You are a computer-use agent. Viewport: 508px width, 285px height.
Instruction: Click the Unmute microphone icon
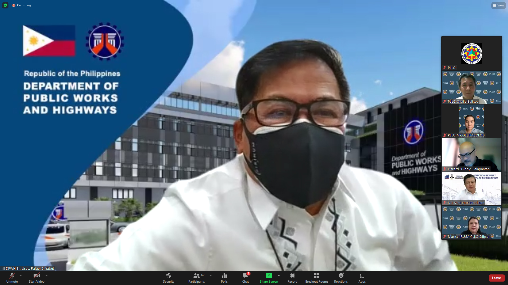12,276
